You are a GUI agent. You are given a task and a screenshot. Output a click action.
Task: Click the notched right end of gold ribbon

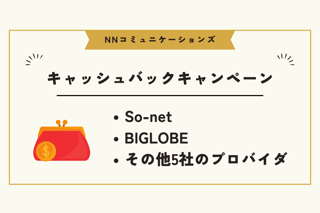coord(231,40)
